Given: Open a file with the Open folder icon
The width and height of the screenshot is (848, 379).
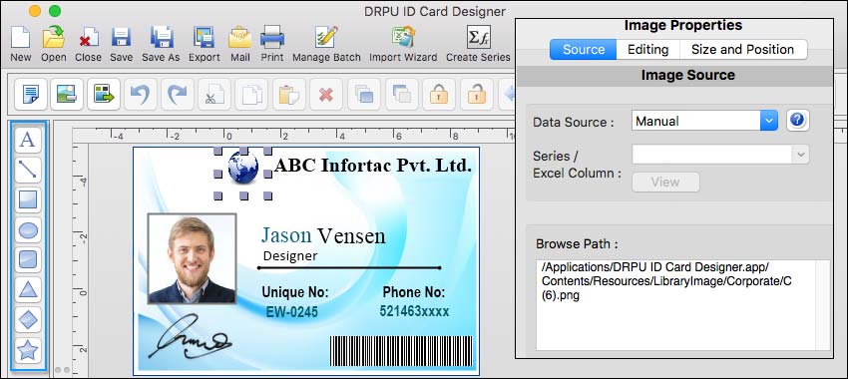Looking at the screenshot, I should click(54, 37).
